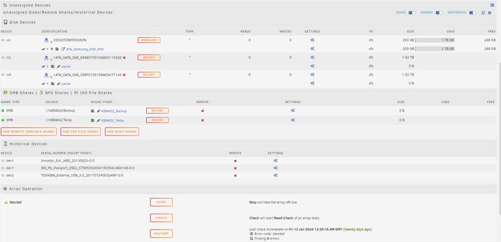The height and width of the screenshot is (242, 501).
Task: Open Unassigned Devices settings gear top right
Action: [489, 13]
